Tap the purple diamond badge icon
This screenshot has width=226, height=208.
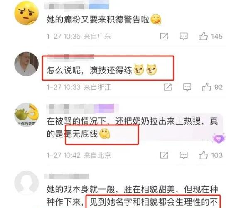pyautogui.click(x=219, y=139)
